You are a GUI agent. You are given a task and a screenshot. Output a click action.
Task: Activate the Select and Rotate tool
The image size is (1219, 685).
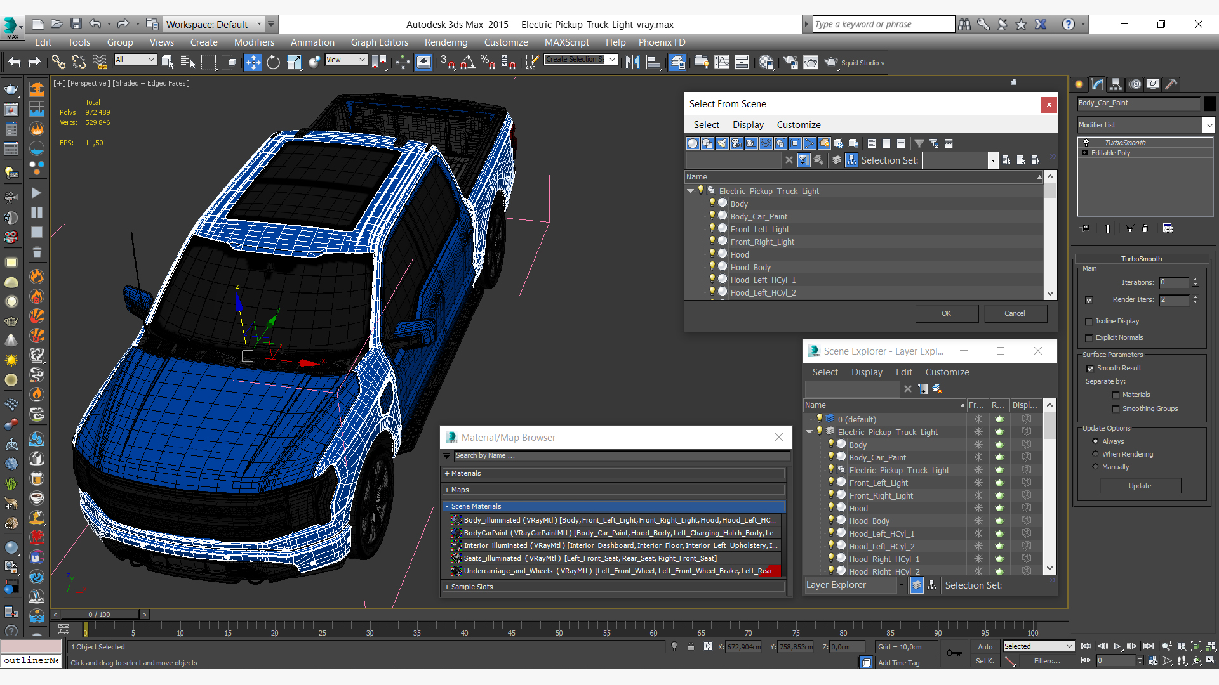click(273, 62)
